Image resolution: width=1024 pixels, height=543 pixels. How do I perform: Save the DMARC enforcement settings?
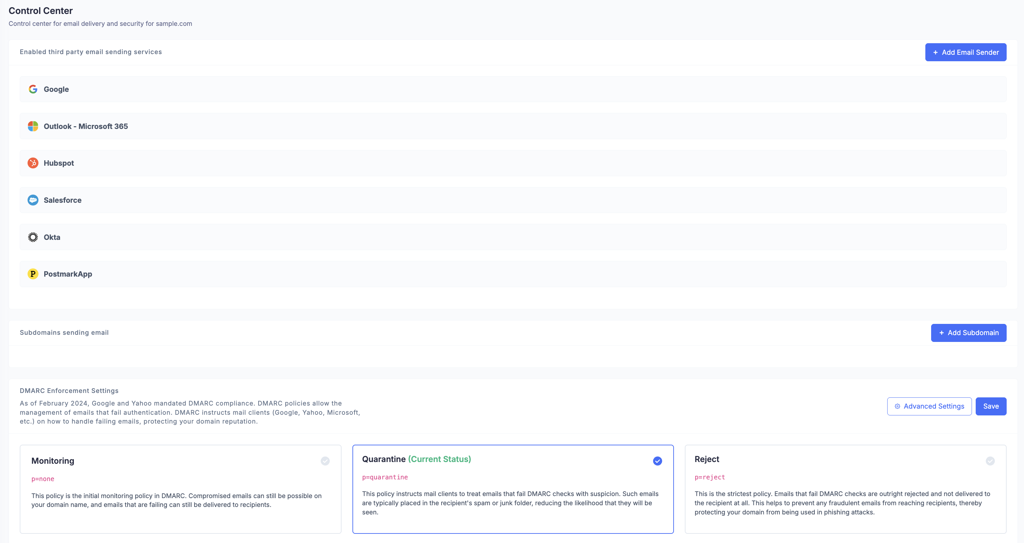click(991, 406)
